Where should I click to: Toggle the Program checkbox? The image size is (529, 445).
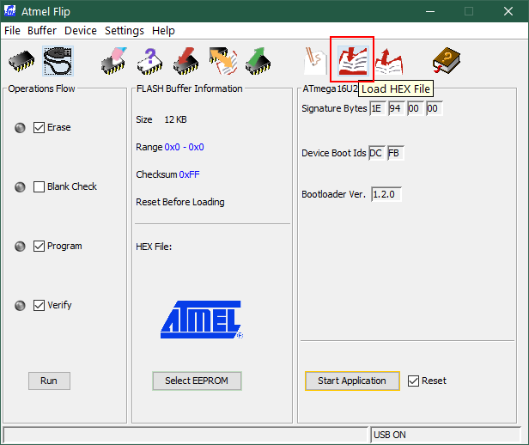39,246
